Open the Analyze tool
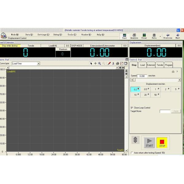 (134, 36)
